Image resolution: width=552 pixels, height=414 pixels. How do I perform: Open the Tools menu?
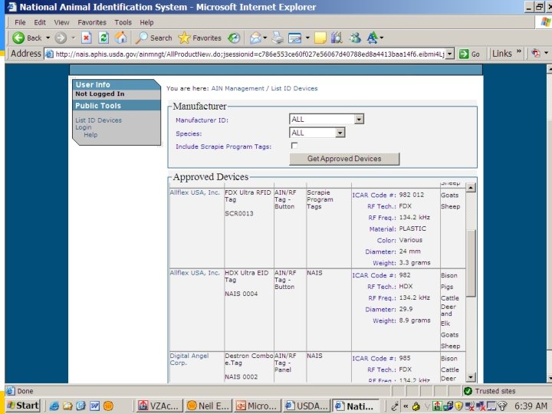[123, 22]
